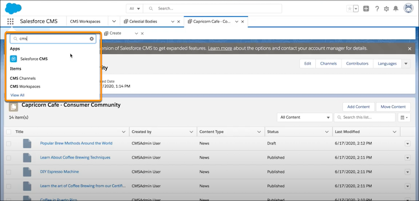Click the Learn more link in banner
The image size is (419, 201).
click(220, 49)
